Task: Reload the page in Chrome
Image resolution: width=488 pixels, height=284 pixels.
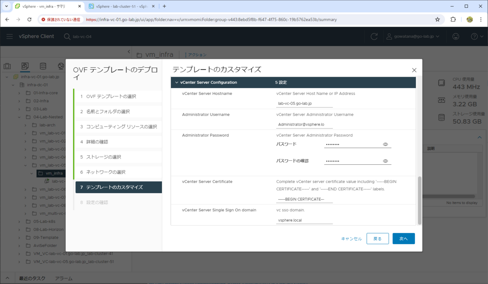Action: pyautogui.click(x=29, y=19)
